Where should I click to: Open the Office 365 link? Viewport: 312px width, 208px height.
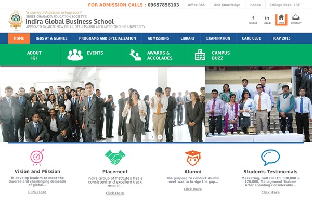pyautogui.click(x=196, y=5)
